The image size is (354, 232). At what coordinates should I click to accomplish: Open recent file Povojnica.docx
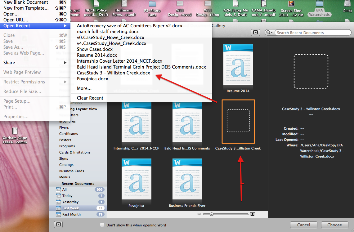pos(141,78)
